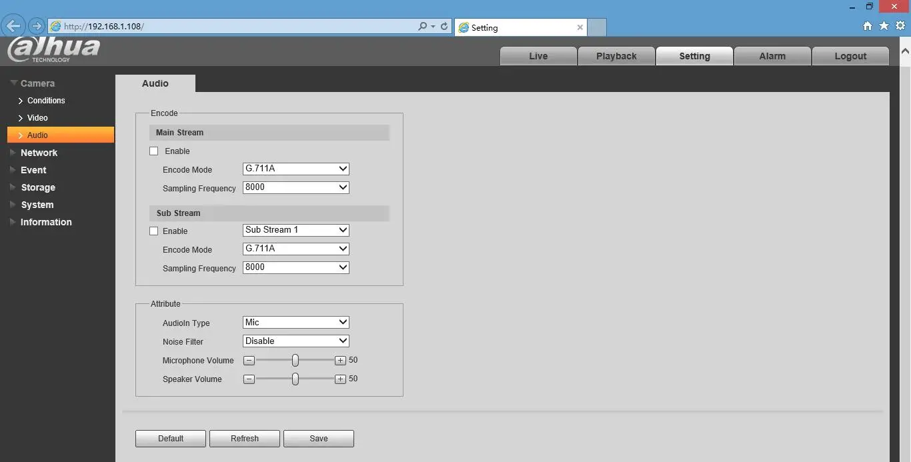Expand the Network menu section
Screen dimensions: 911x462
pyautogui.click(x=39, y=153)
